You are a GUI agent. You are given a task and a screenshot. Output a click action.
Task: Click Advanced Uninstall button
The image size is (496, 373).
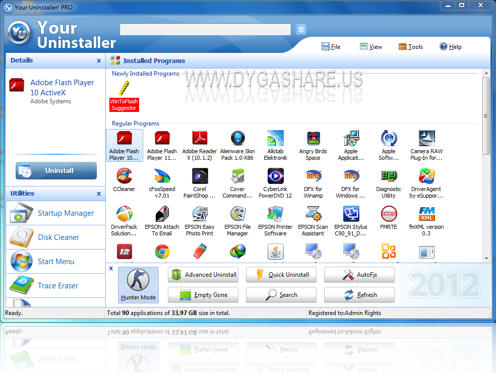(x=203, y=275)
